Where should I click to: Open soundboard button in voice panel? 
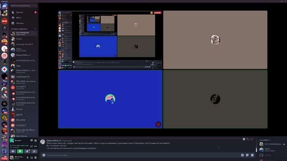point(34,151)
